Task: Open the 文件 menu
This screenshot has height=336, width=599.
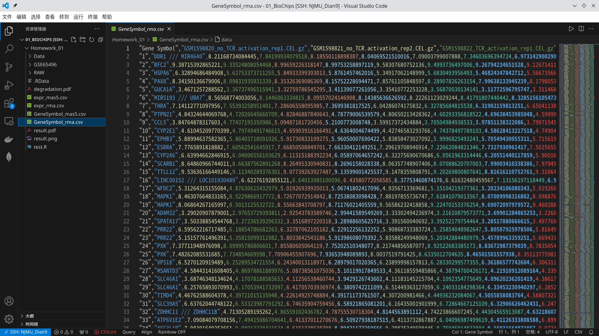Action: pyautogui.click(x=7, y=17)
